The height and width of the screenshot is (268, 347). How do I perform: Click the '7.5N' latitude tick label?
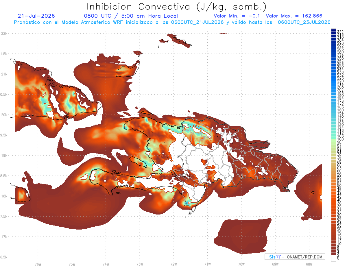pos(4,217)
